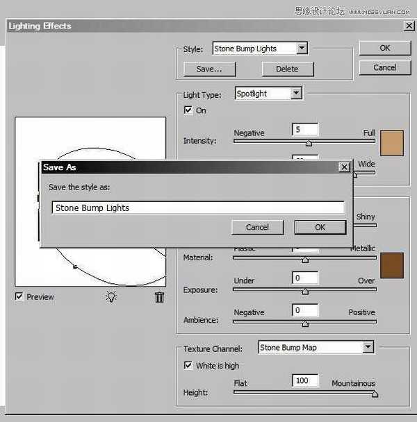
Task: Click the Delete style button
Action: point(287,69)
